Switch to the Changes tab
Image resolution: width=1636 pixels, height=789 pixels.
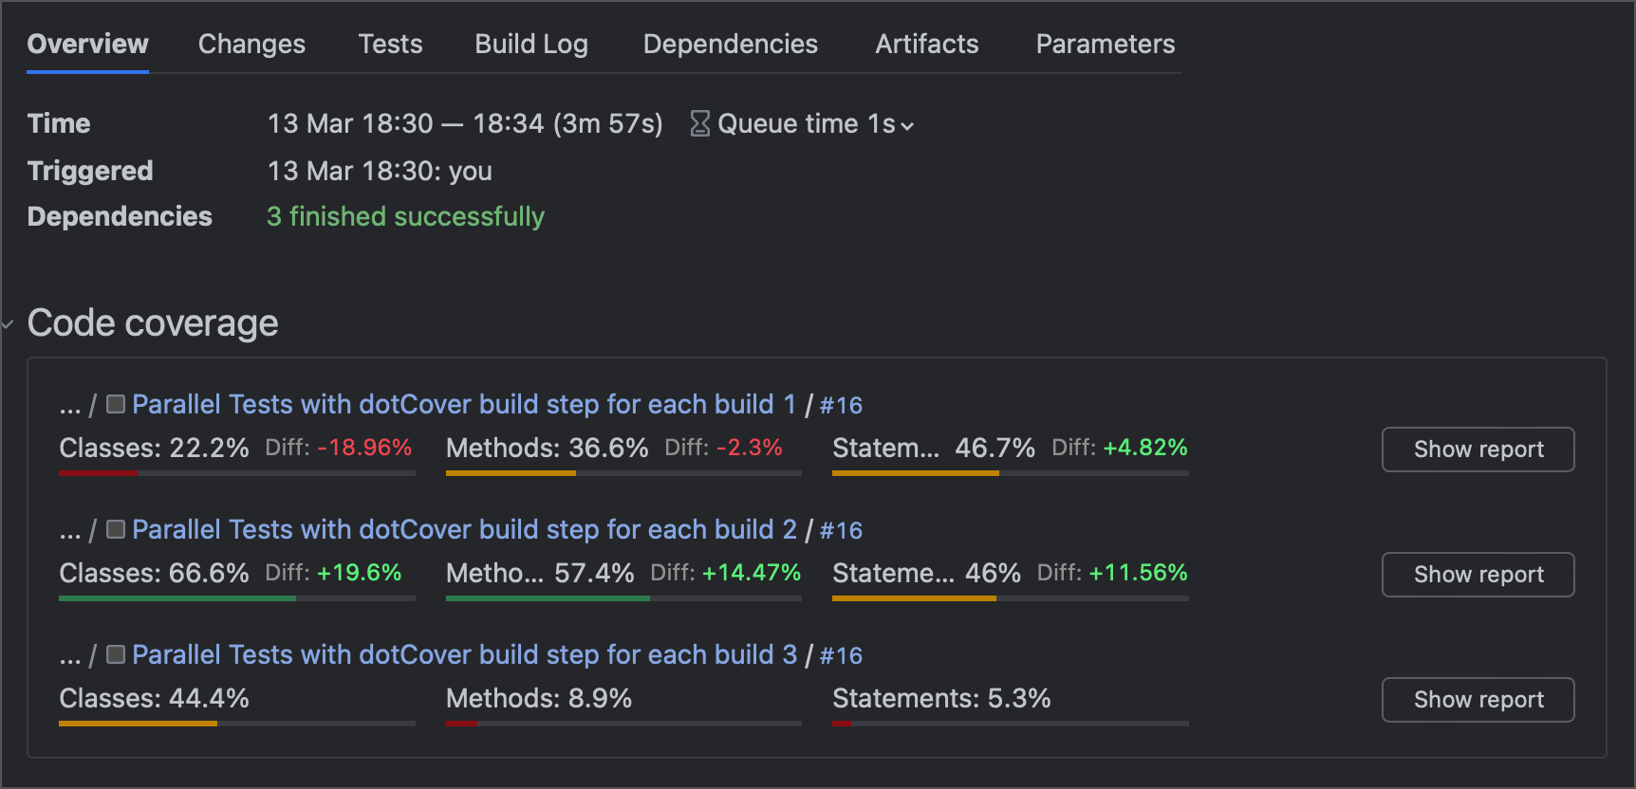tap(251, 44)
